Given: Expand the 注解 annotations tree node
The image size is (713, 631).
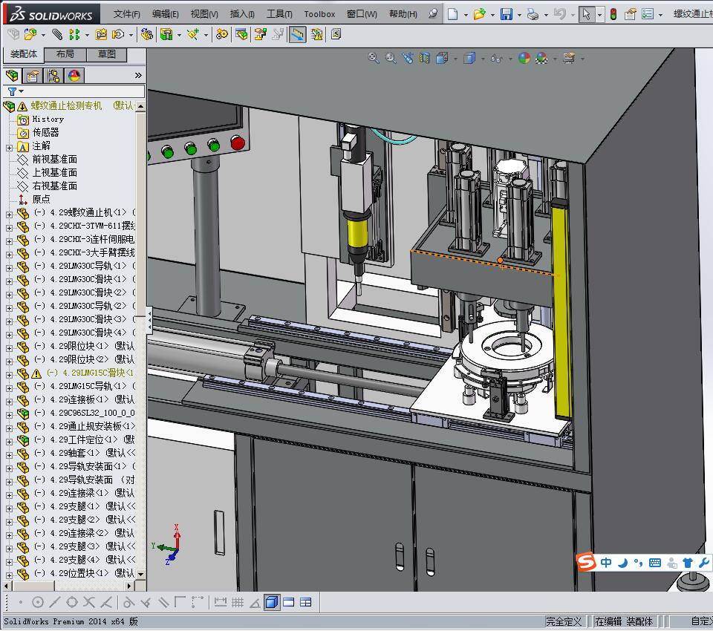Looking at the screenshot, I should coord(9,146).
